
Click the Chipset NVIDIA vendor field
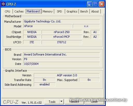point(32,32)
